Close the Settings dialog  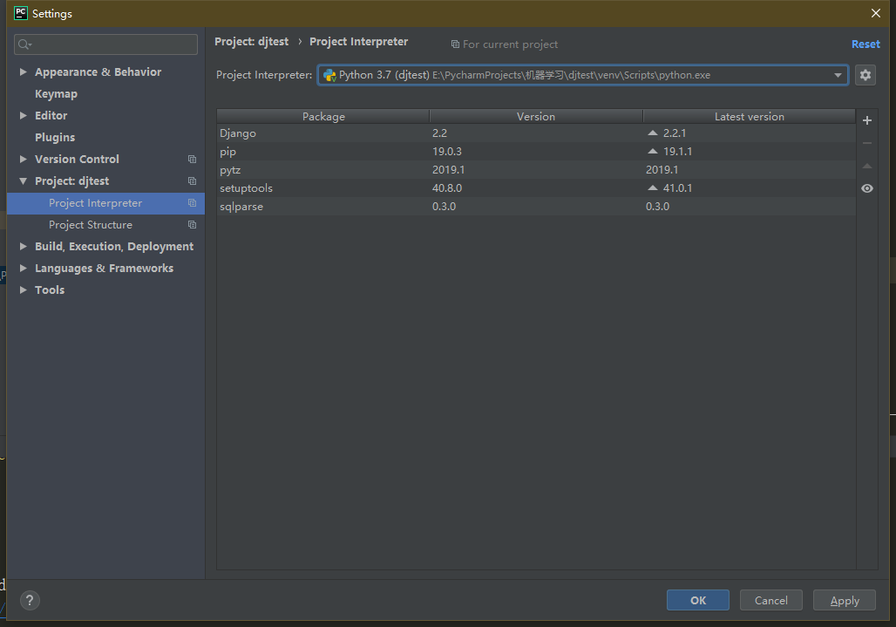pyautogui.click(x=875, y=13)
